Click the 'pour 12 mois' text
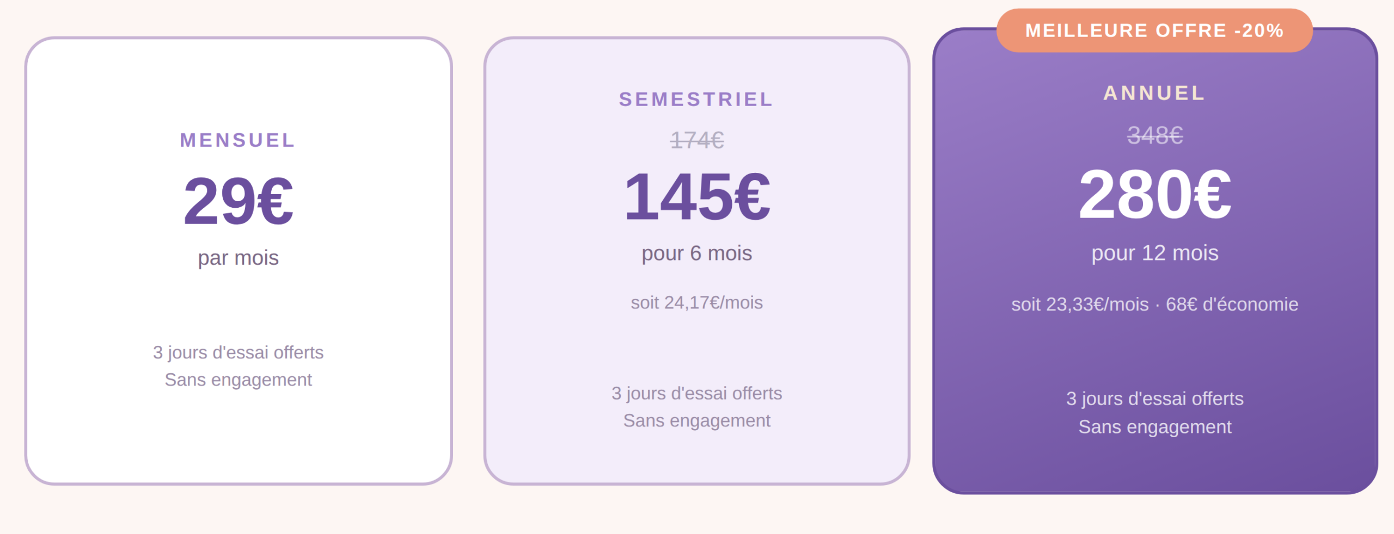1394x534 pixels. [x=1155, y=253]
